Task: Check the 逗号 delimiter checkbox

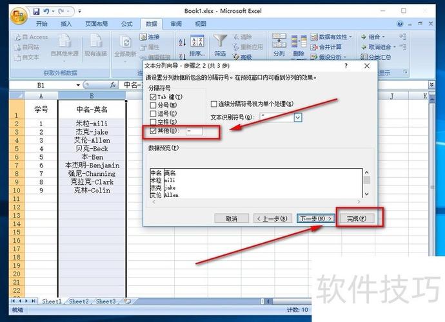Action: [x=153, y=113]
